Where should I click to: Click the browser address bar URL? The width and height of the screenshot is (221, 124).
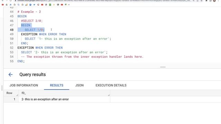pos(104,1)
